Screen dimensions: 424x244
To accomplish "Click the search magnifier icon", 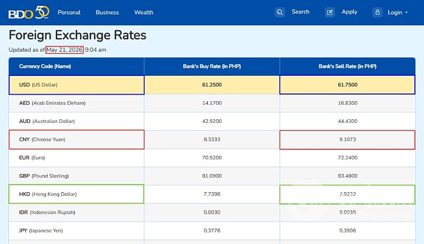I will click(280, 12).
